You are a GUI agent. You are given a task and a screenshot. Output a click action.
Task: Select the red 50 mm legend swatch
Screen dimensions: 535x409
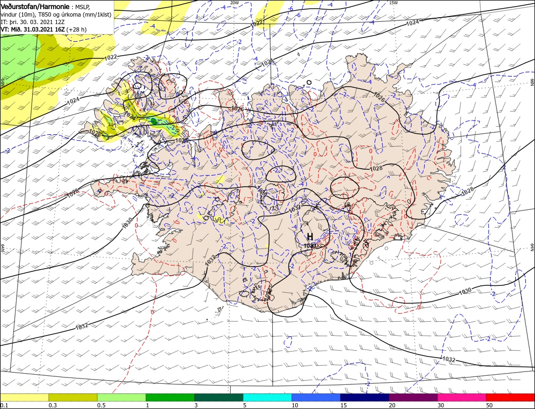point(510,397)
